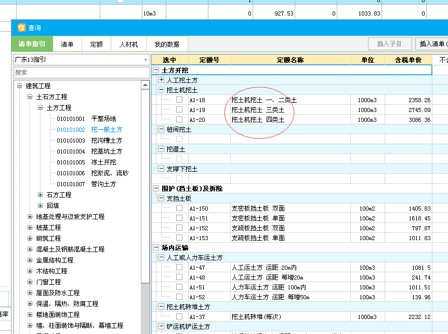Collapse the 土石方工程 tree node

[30, 96]
